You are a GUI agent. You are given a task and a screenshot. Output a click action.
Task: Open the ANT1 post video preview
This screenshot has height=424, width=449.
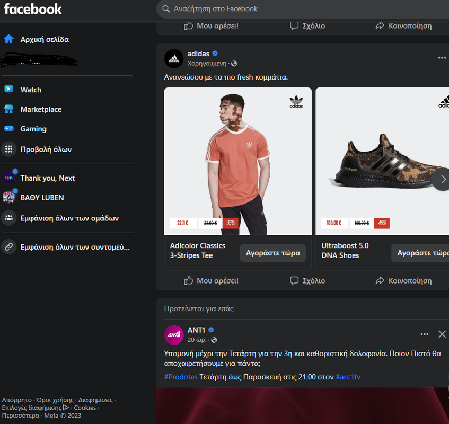303,405
